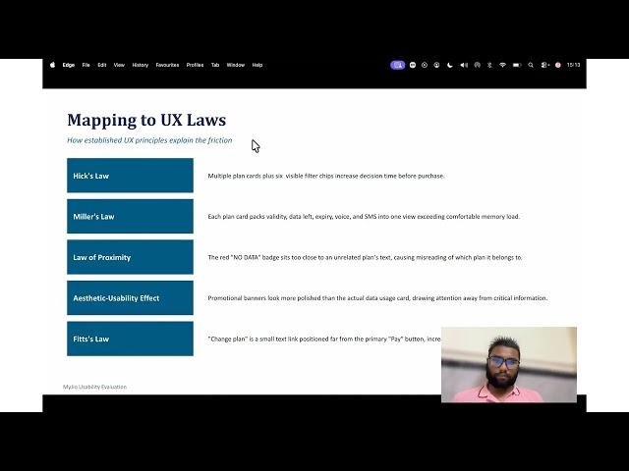
Task: Open the Favourites menu
Action: (167, 65)
